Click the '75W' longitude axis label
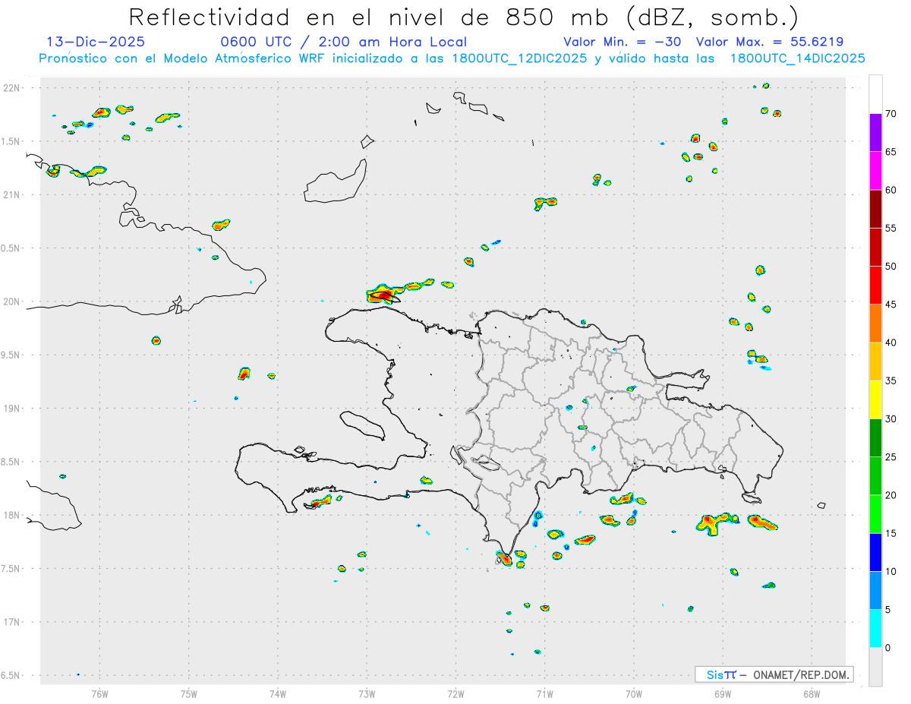 pyautogui.click(x=189, y=693)
